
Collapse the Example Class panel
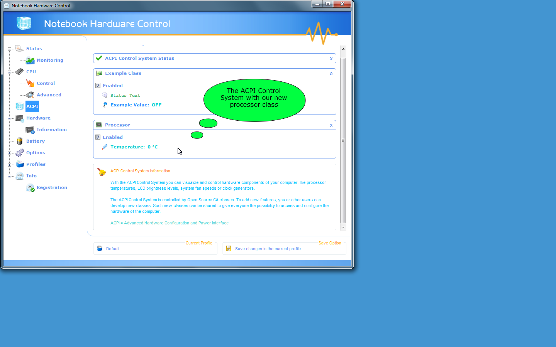click(x=331, y=74)
